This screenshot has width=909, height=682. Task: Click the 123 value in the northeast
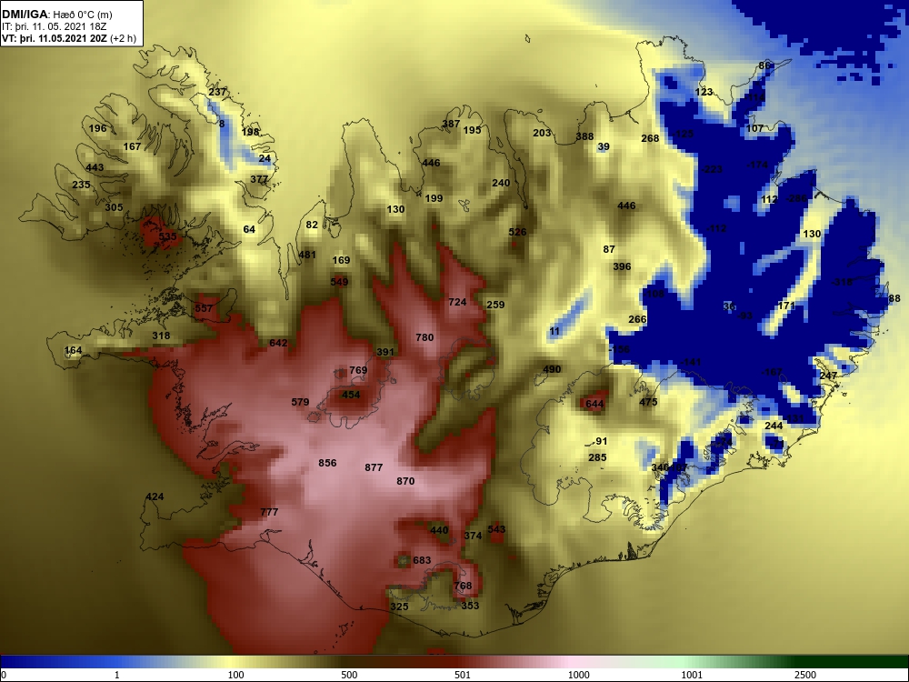tap(704, 92)
